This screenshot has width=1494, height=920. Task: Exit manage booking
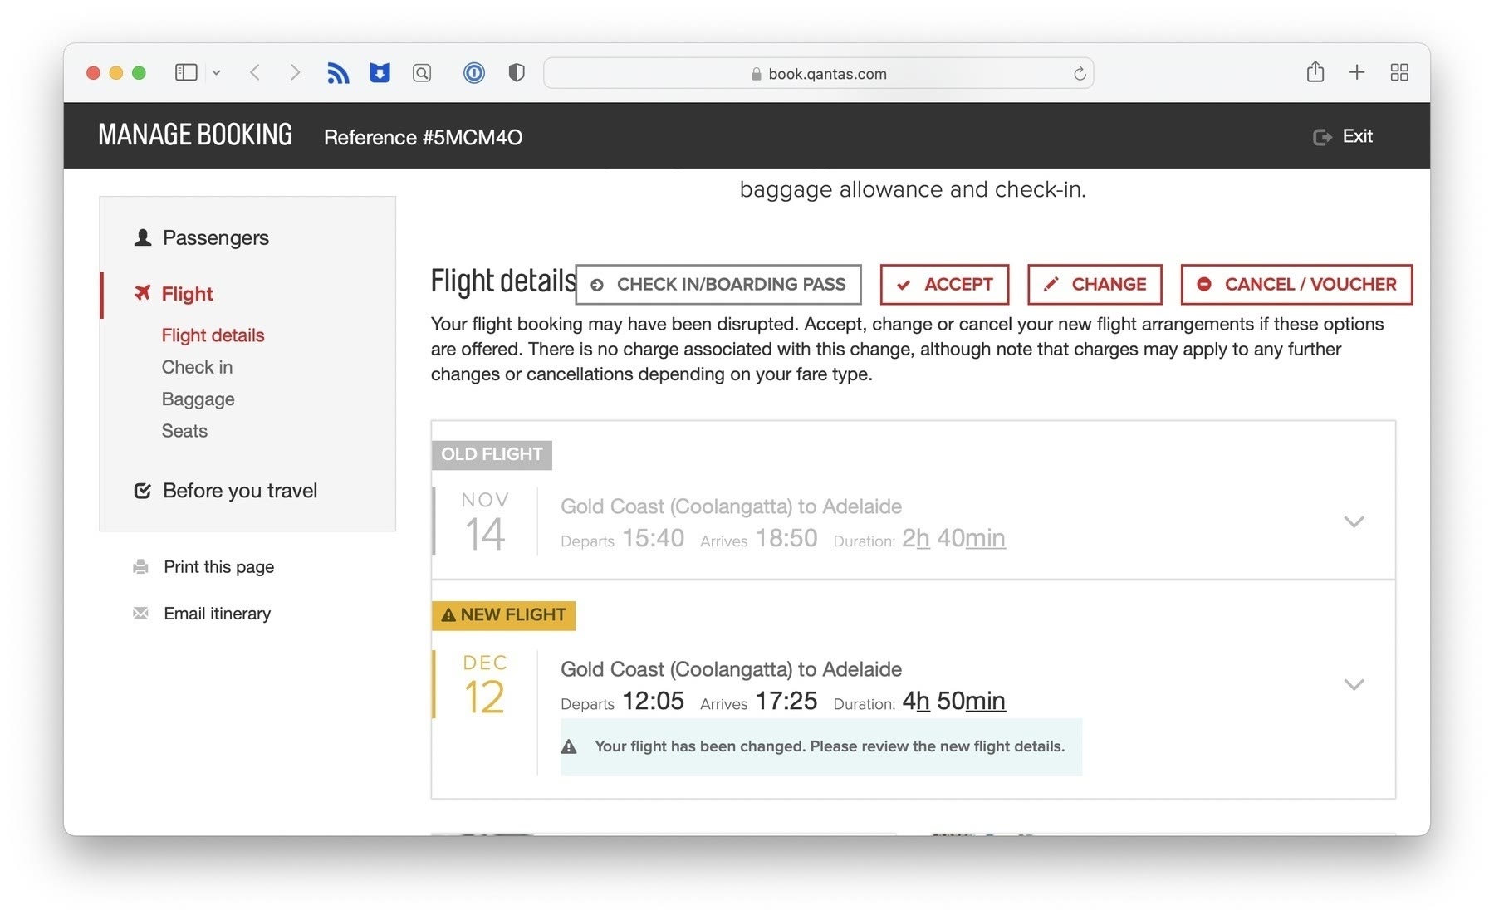(x=1344, y=136)
